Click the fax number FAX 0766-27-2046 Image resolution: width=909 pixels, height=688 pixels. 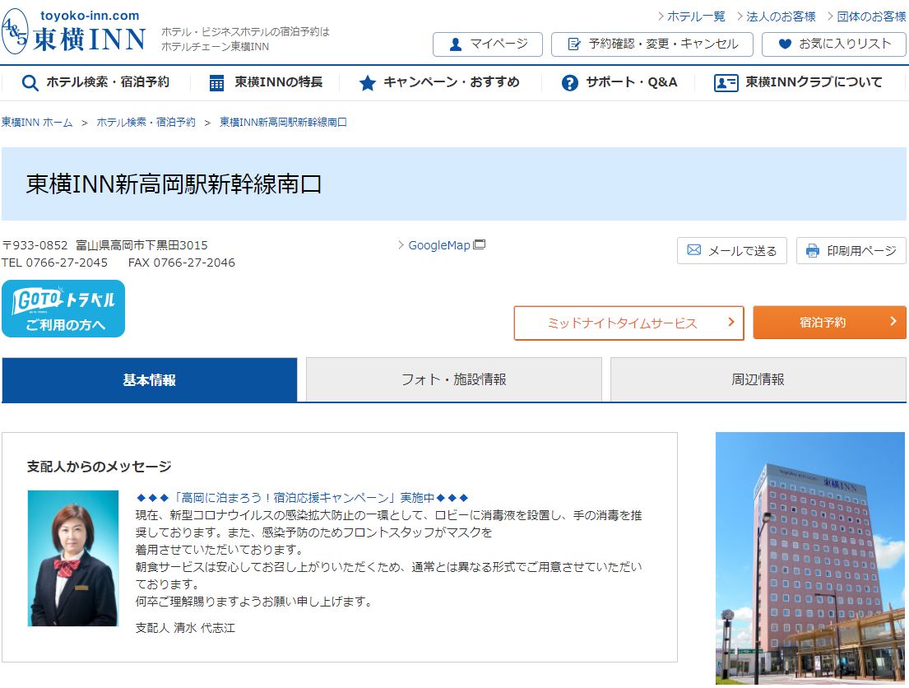tap(182, 263)
